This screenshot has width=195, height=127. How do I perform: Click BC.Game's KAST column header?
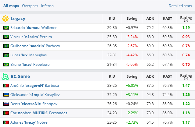(x=168, y=76)
